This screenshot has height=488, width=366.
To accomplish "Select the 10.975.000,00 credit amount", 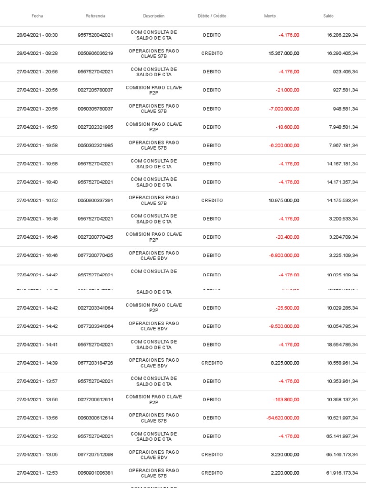I will pos(284,201).
